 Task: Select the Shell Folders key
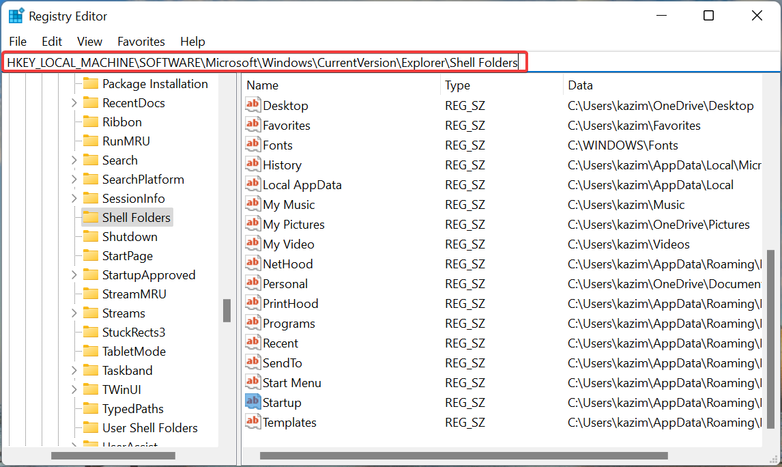(136, 218)
